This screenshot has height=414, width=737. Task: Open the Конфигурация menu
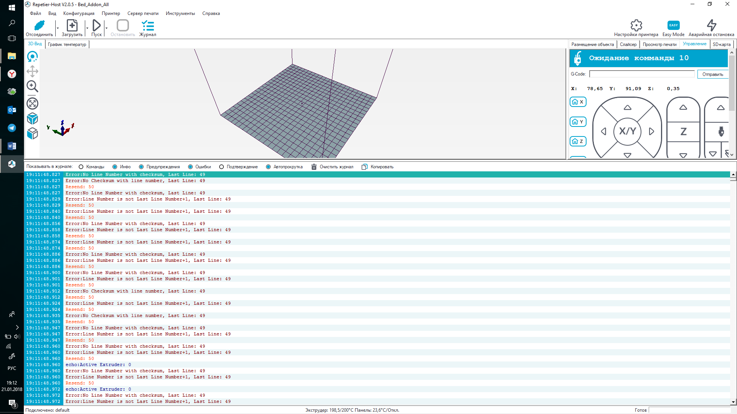point(79,13)
